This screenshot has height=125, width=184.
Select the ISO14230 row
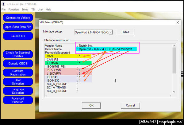point(109,80)
